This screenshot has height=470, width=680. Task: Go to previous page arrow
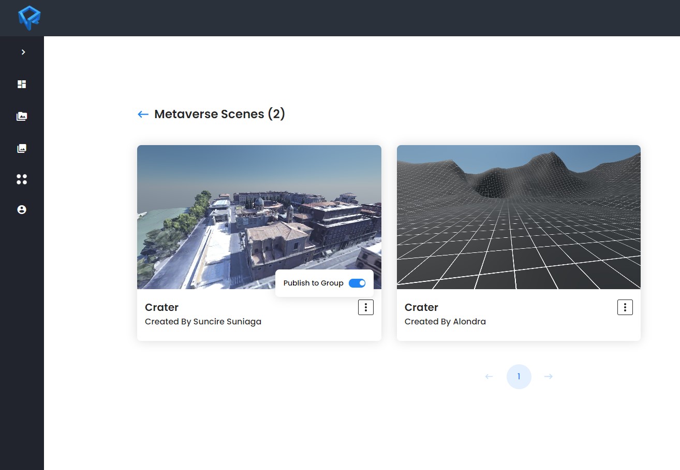(x=489, y=376)
